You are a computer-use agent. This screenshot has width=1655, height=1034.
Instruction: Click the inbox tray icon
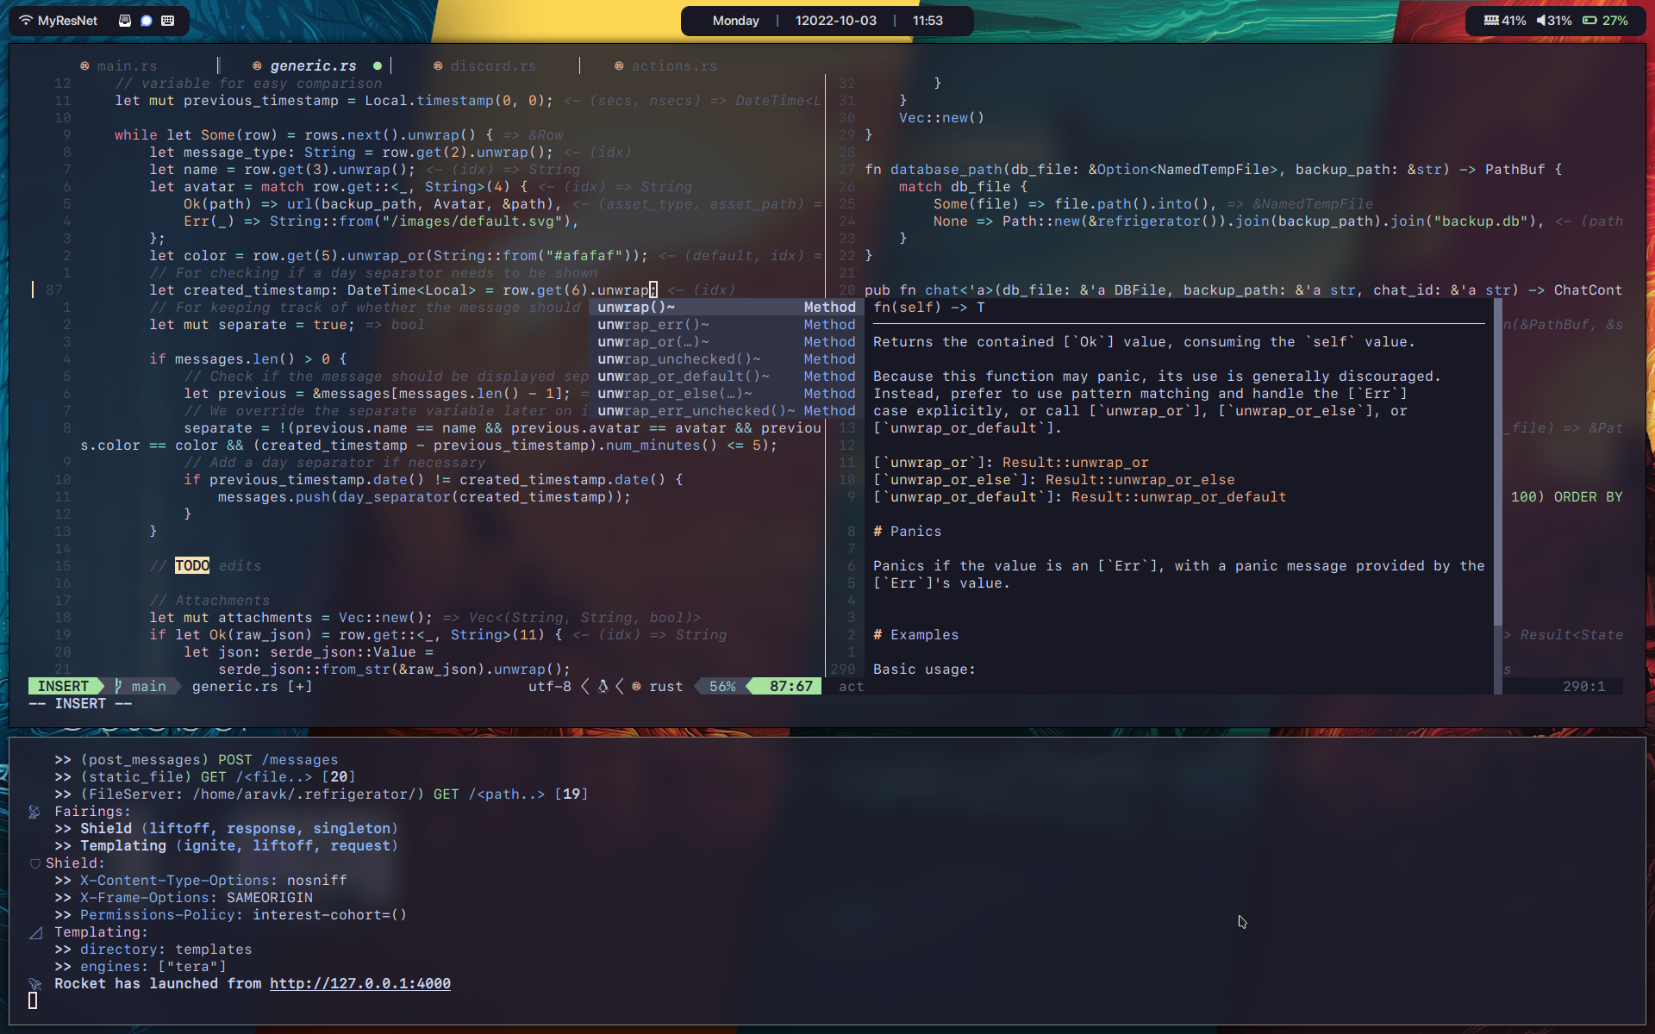click(125, 21)
